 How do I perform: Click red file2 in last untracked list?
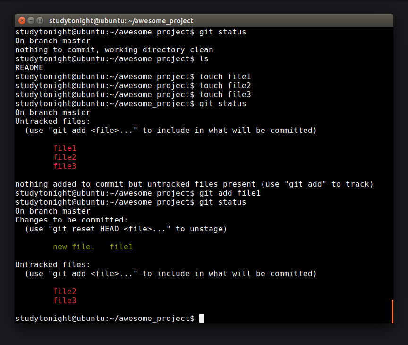pyautogui.click(x=65, y=291)
